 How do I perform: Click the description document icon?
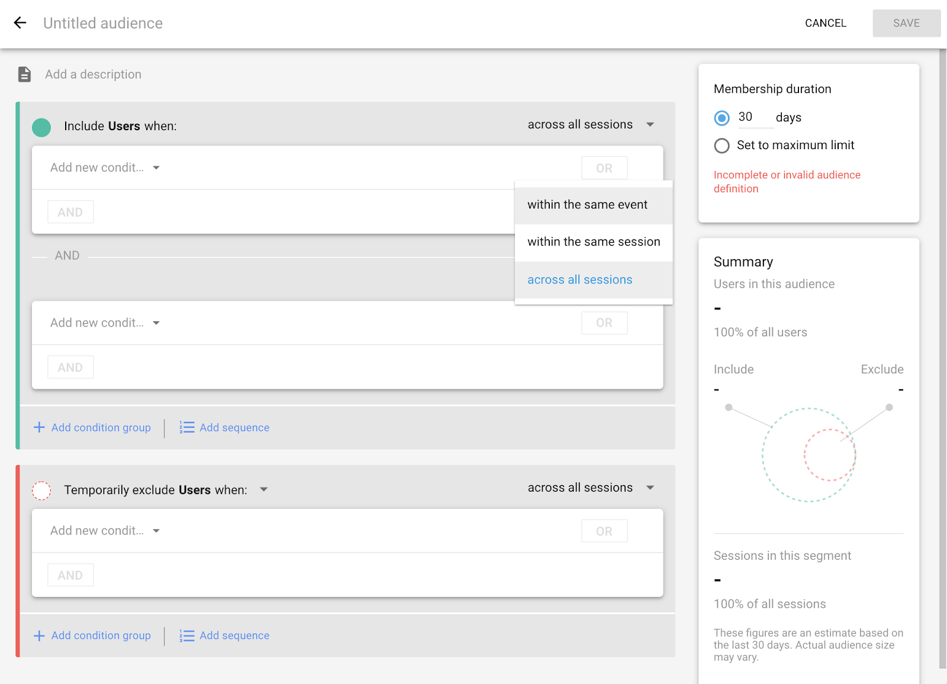(24, 75)
